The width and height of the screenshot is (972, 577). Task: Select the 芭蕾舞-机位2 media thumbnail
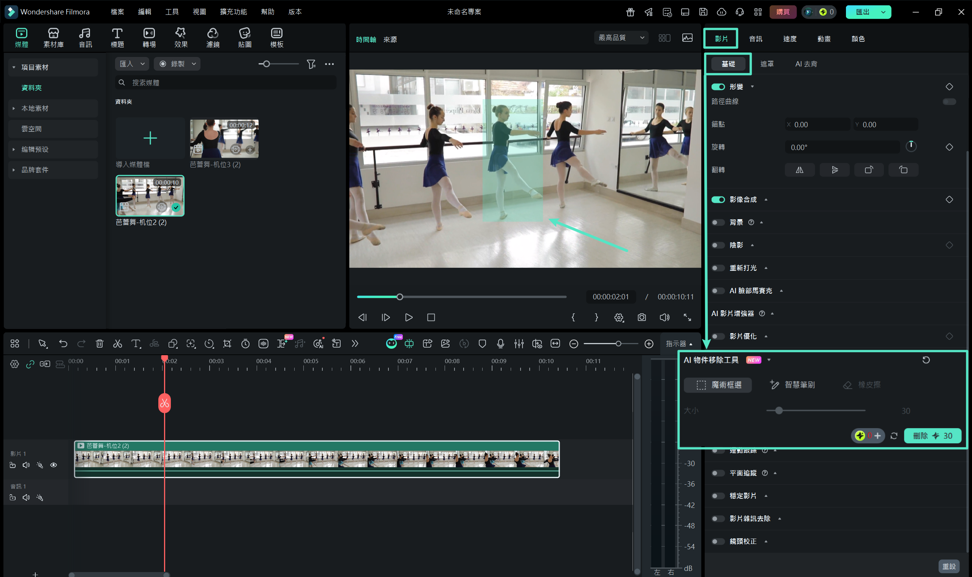[150, 196]
